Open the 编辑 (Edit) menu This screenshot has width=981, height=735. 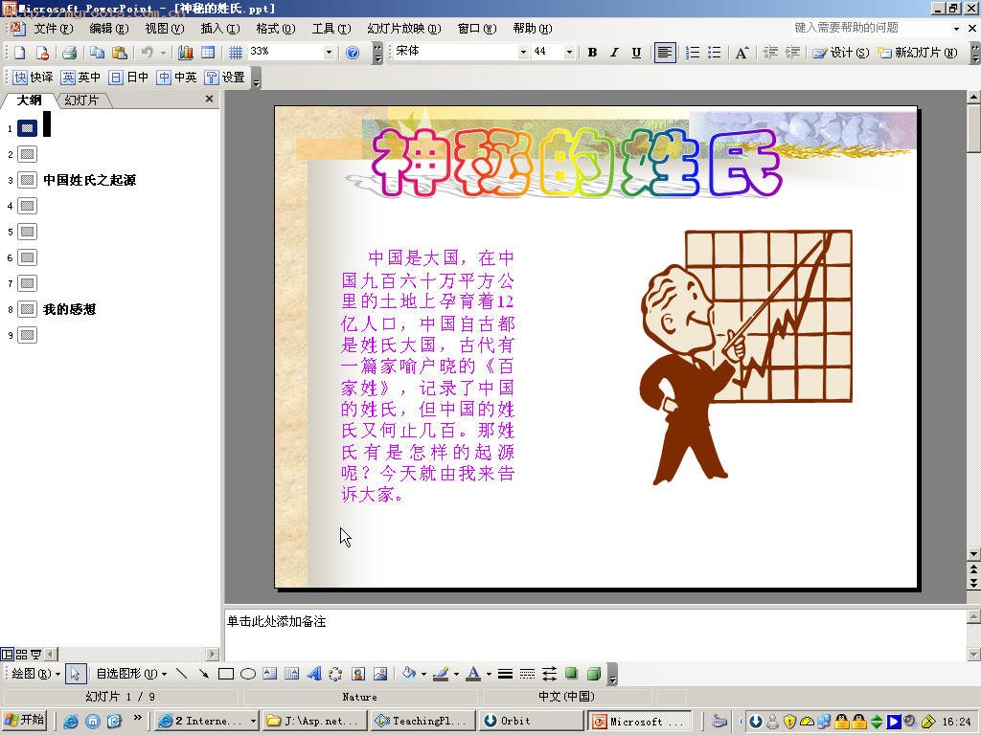point(109,28)
